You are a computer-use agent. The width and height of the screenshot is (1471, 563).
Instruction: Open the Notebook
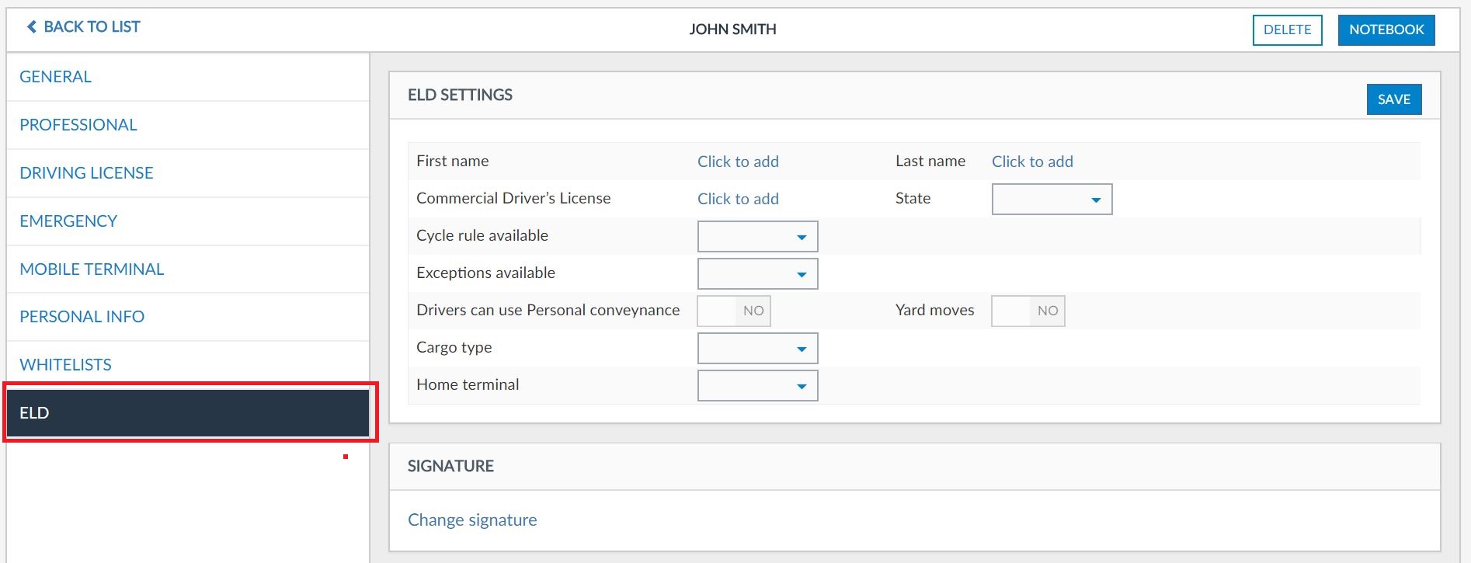tap(1386, 30)
